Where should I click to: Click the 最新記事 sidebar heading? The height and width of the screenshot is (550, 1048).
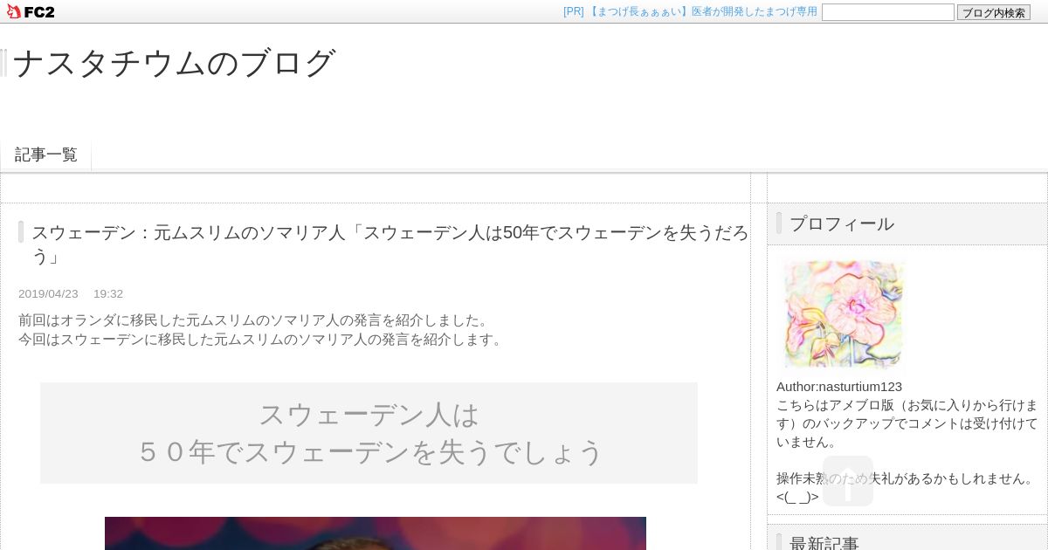point(824,544)
